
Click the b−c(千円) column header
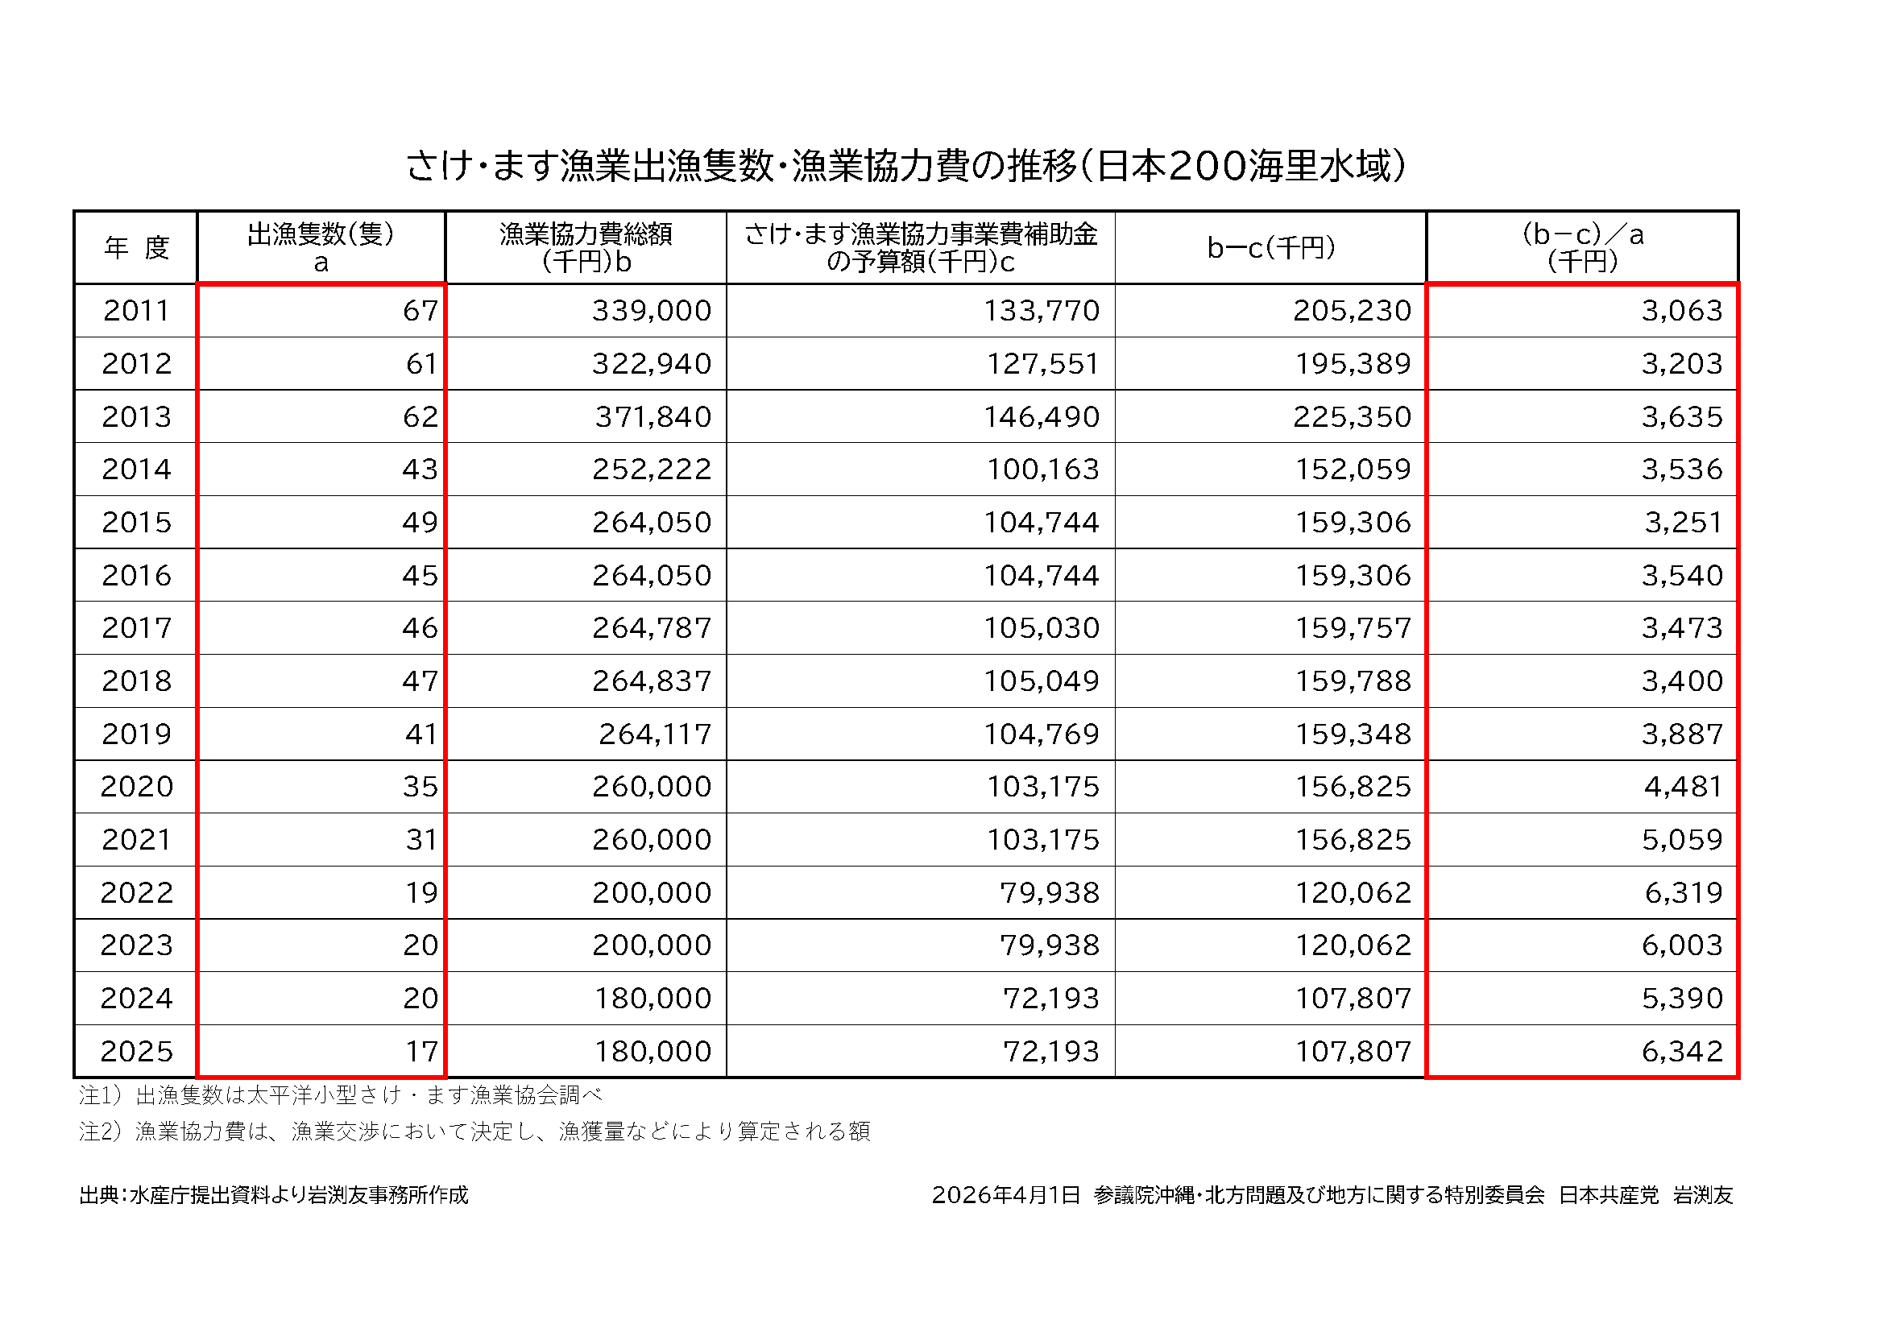(1270, 248)
